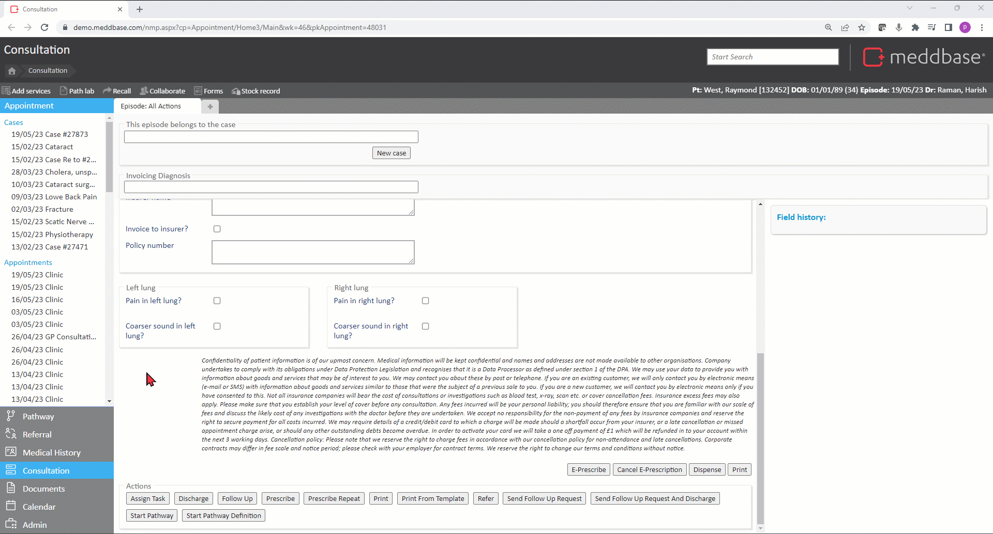Open Add services from toolbar
Viewport: 993px width, 534px height.
click(x=26, y=91)
